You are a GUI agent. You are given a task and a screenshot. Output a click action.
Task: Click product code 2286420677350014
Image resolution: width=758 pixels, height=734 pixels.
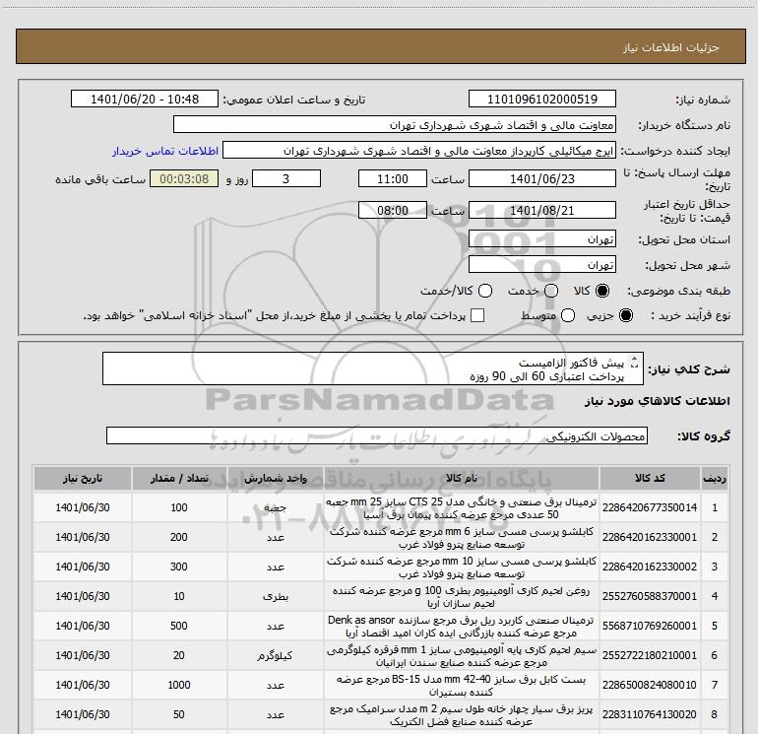tap(650, 507)
